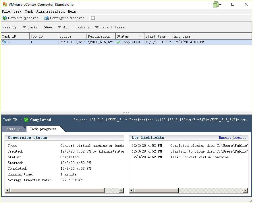
Task: Click right arrow of Log highlights scrollbar
Action: 246,190
